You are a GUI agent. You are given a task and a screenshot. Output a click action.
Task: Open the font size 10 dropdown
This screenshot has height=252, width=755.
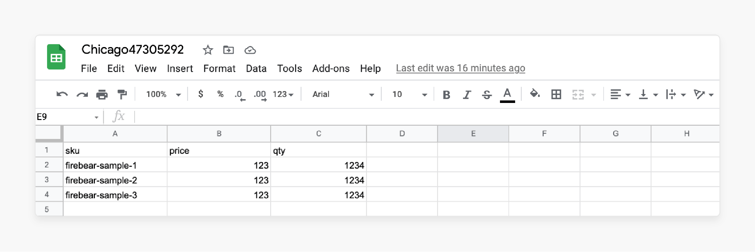pyautogui.click(x=409, y=94)
